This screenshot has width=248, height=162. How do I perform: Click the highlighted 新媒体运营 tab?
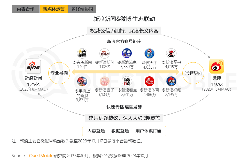coord(54,9)
